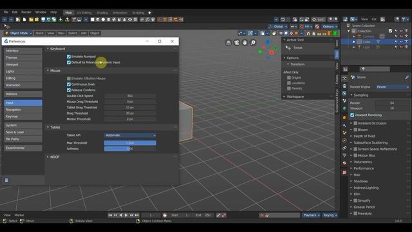Open the Material properties tab icon
Image resolution: width=412 pixels, height=232 pixels.
click(344, 163)
